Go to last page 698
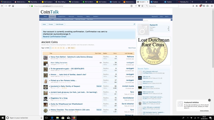214x120 pixels. pos(69,48)
